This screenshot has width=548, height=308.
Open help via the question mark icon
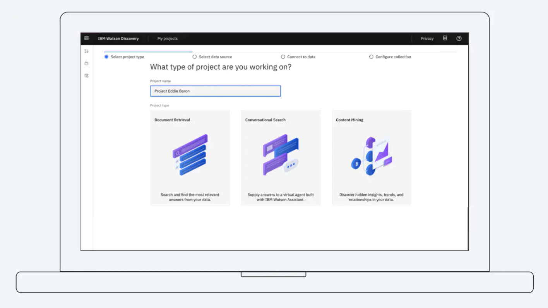coord(459,38)
